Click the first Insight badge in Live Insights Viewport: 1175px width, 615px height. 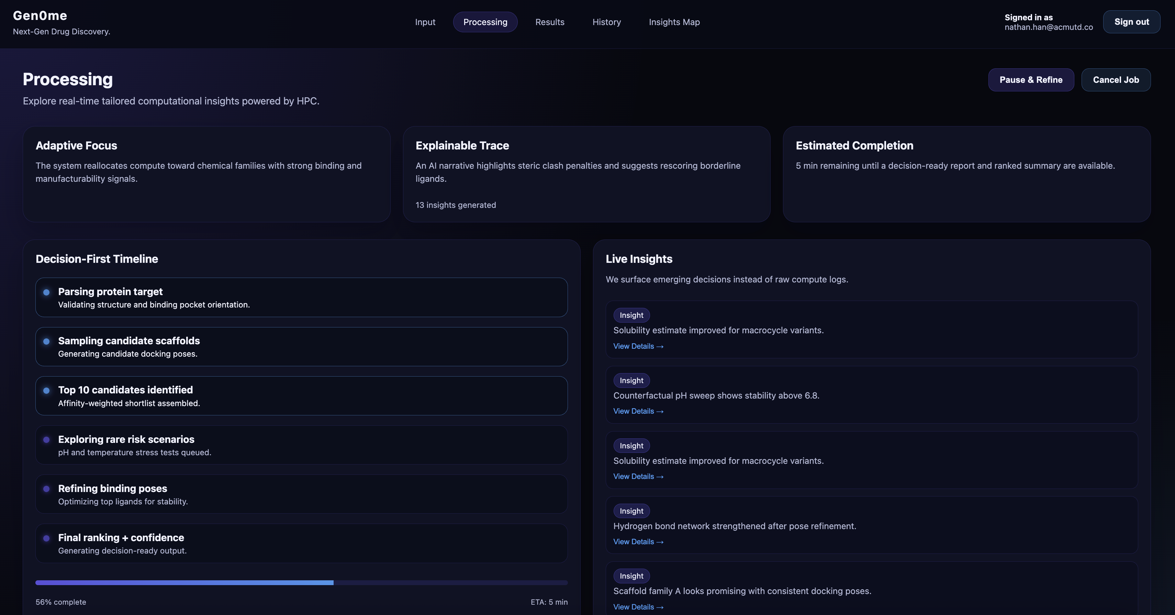pyautogui.click(x=631, y=315)
